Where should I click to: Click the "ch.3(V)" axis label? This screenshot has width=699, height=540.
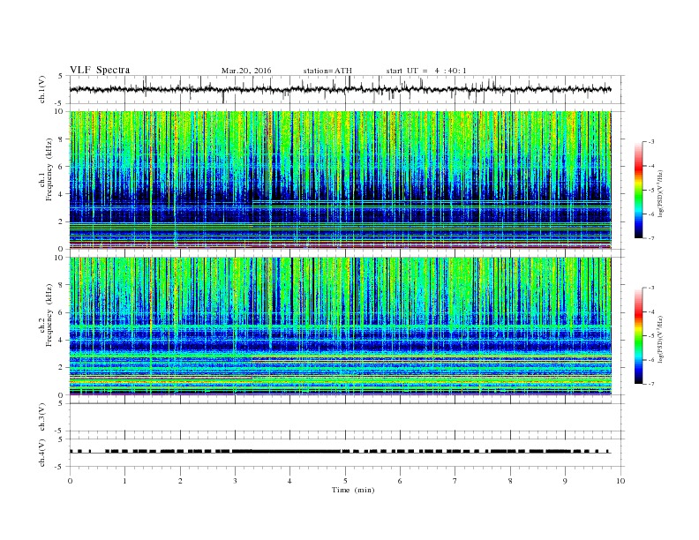click(42, 417)
